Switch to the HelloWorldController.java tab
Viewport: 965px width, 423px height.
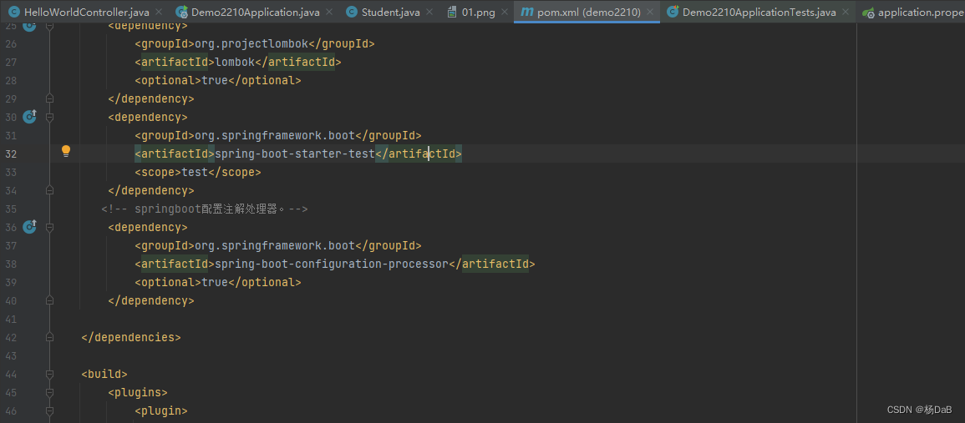(x=86, y=13)
